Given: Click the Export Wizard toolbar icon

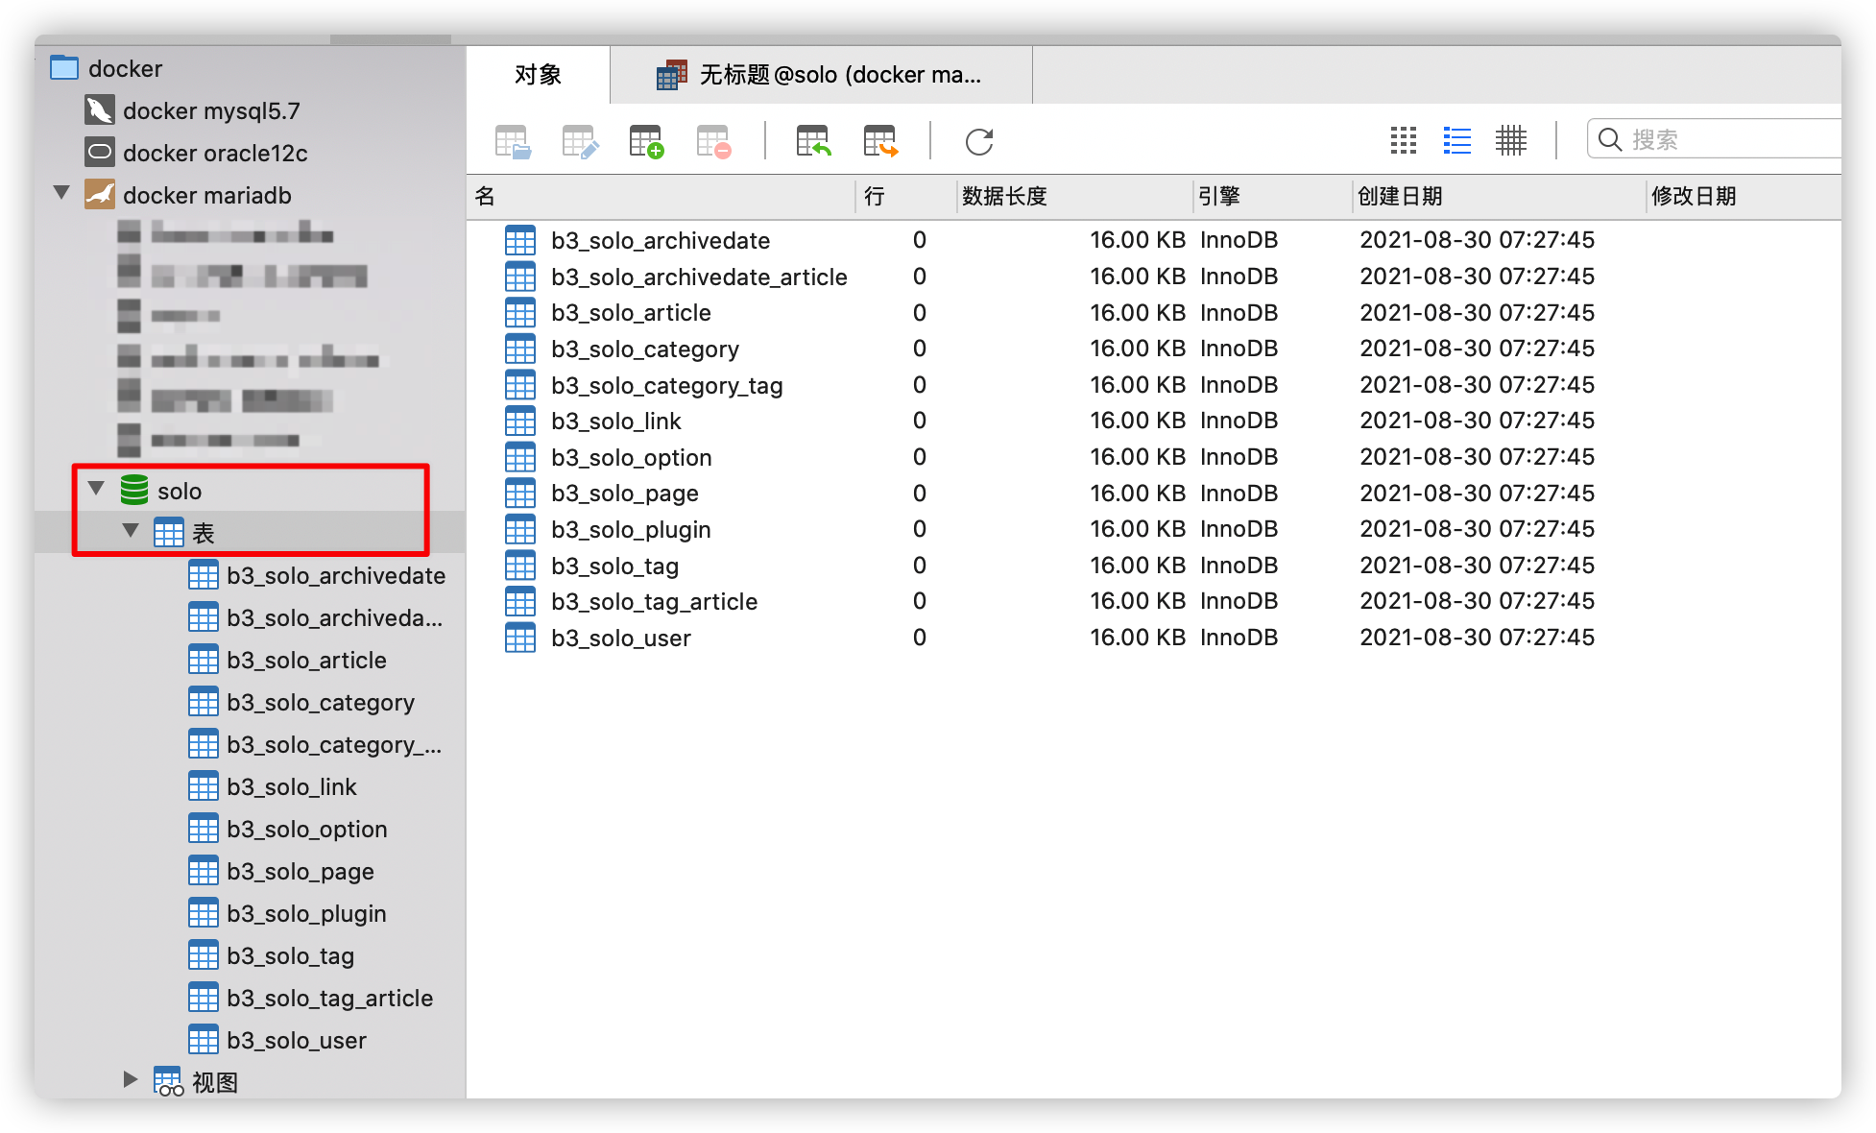Looking at the screenshot, I should (x=880, y=142).
